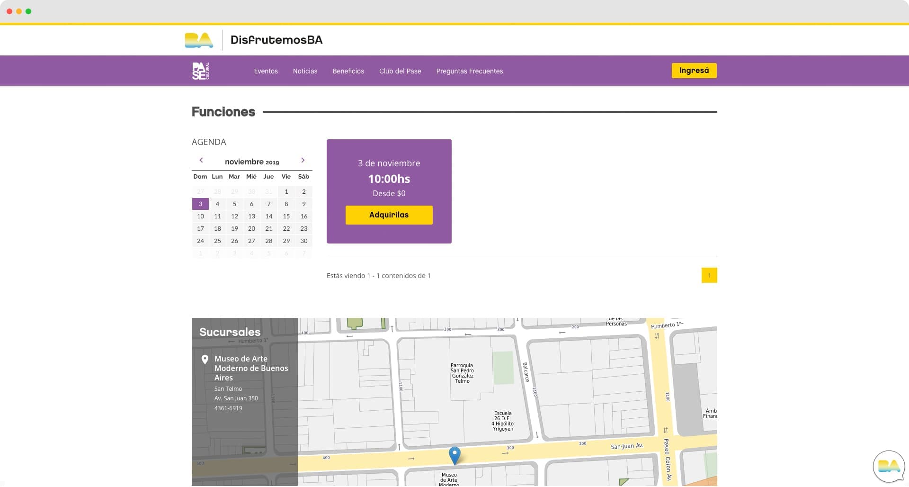Open the Noticias menu item
This screenshot has width=909, height=487.
[x=305, y=71]
